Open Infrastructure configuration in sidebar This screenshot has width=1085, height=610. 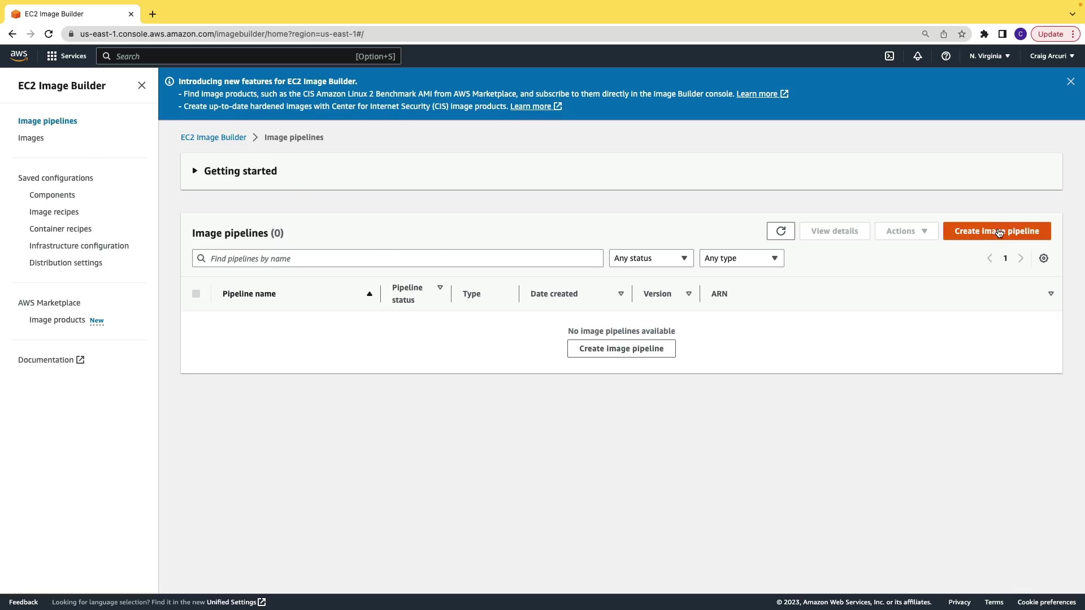(79, 246)
